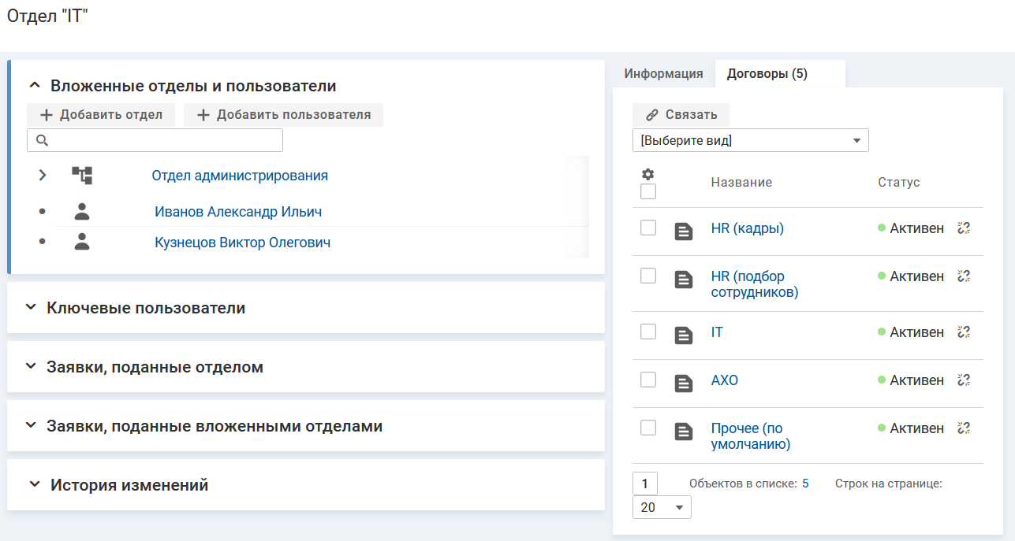
Task: Click the unlink icon for HR (кадры)
Action: click(x=963, y=228)
